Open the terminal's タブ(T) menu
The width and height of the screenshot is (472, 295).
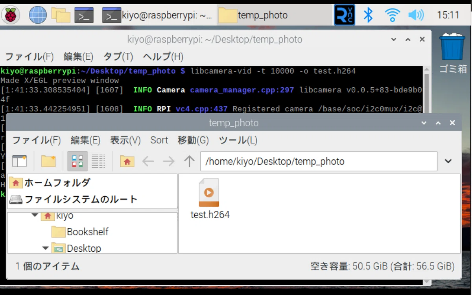pos(118,57)
